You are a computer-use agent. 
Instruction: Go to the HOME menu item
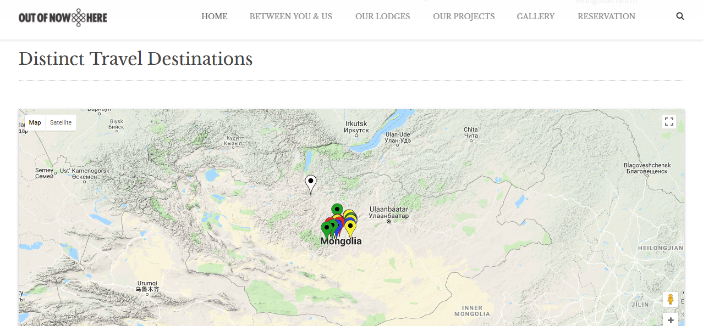215,16
